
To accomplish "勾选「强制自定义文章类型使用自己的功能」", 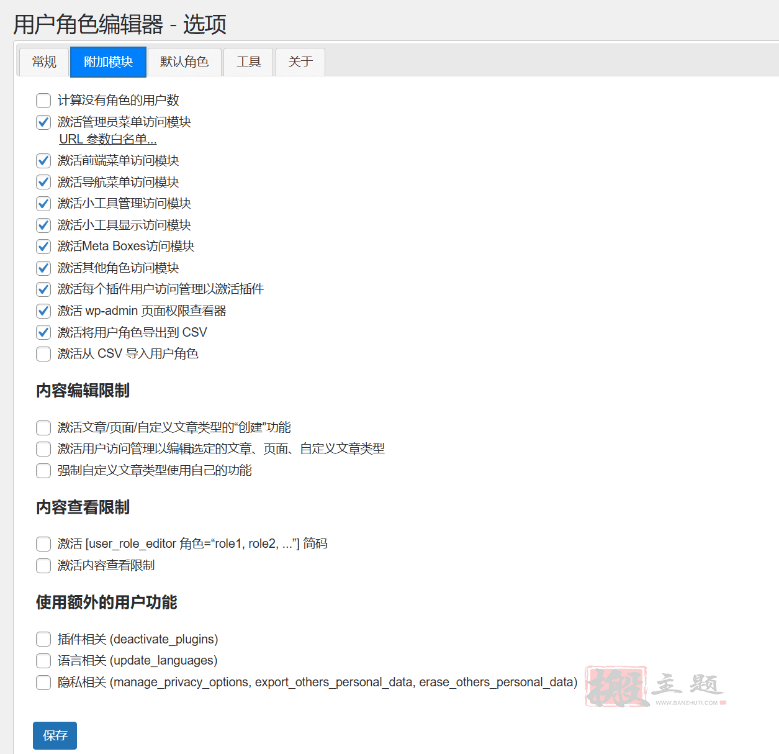I will 43,471.
